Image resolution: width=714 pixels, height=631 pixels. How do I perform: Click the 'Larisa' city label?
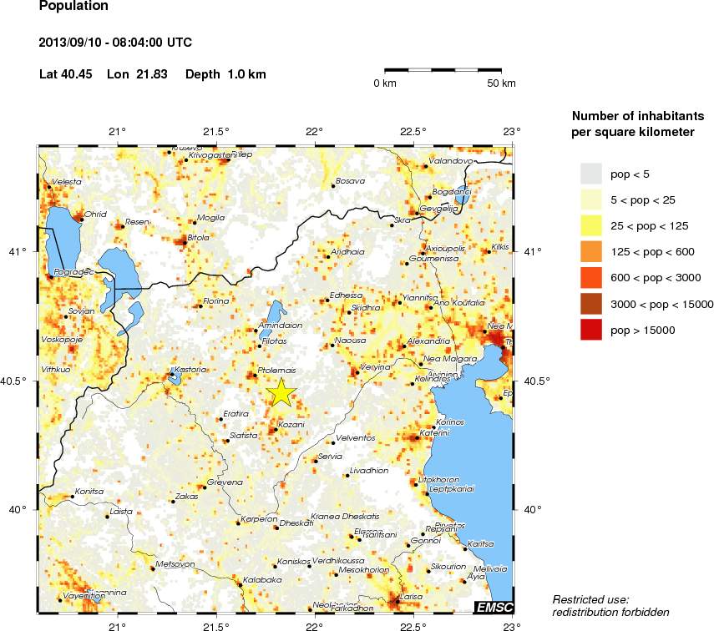411,597
